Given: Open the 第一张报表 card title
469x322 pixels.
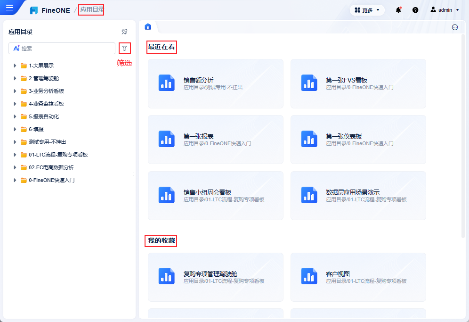Looking at the screenshot, I should point(198,136).
